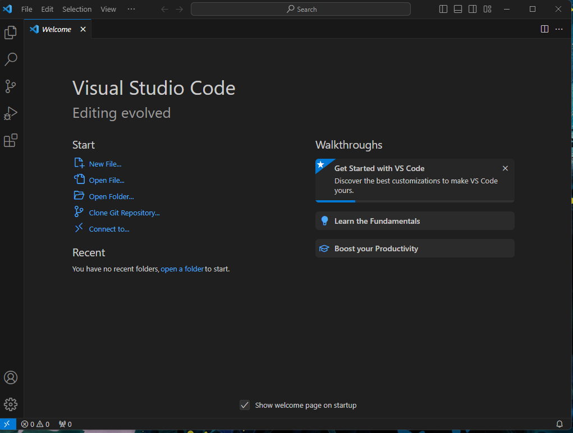Open Learn the Fundamentals walkthrough
Viewport: 573px width, 433px height.
[x=415, y=221]
